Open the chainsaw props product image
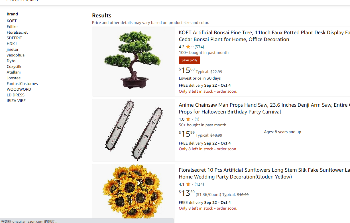This screenshot has height=223, width=350. click(x=133, y=130)
